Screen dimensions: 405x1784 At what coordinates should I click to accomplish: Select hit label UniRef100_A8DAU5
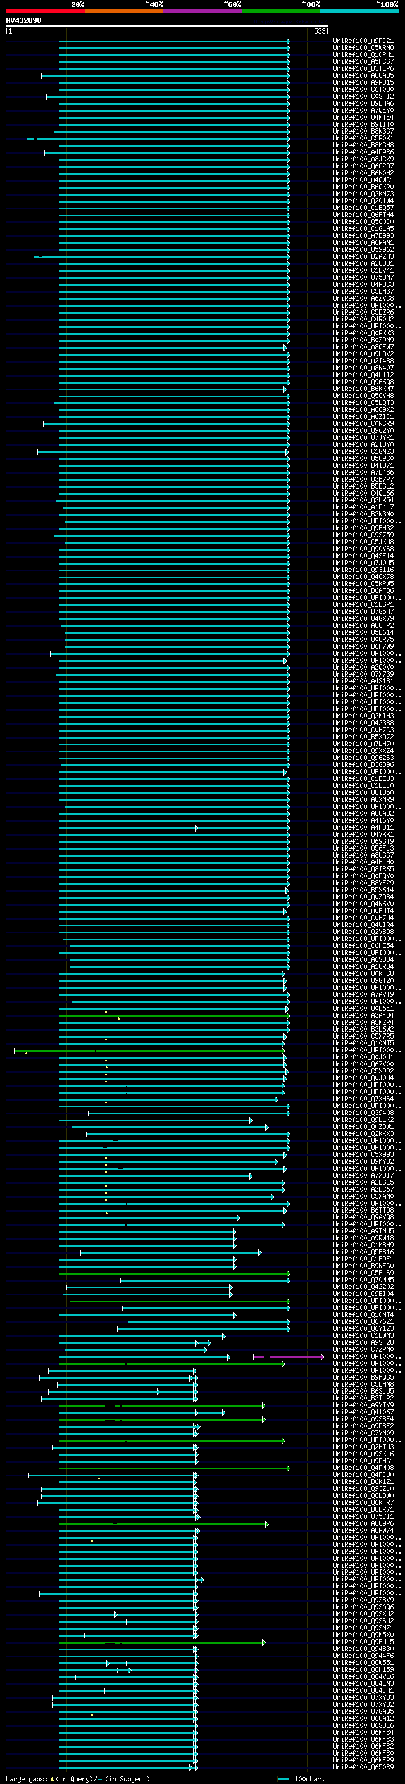click(x=363, y=75)
